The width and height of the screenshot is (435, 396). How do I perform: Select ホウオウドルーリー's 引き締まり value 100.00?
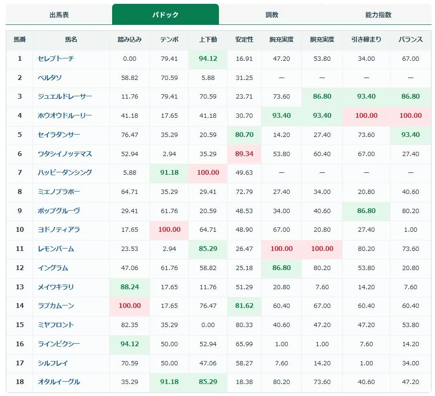click(x=366, y=115)
